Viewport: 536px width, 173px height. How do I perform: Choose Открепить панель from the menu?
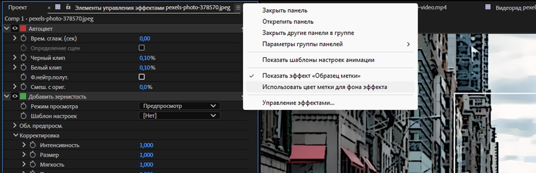click(x=331, y=21)
